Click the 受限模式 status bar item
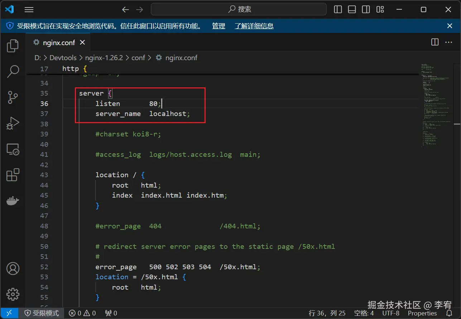Image resolution: width=461 pixels, height=319 pixels. [x=42, y=313]
